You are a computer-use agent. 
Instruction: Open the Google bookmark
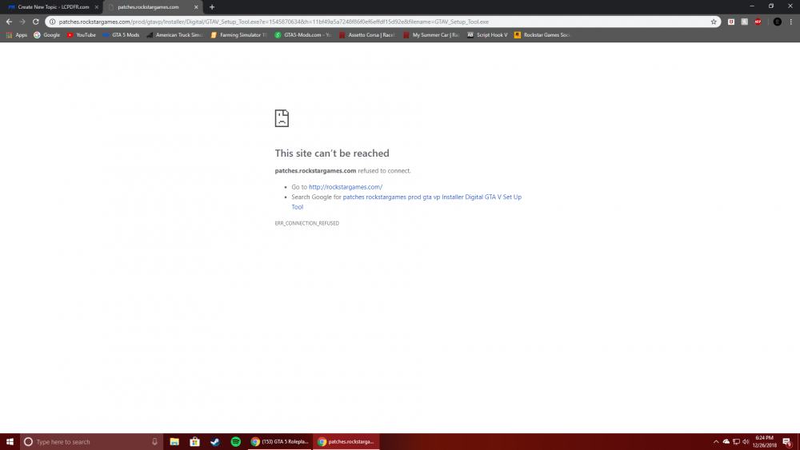pos(47,35)
